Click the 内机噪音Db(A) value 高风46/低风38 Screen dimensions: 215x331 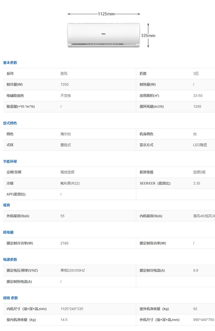(x=204, y=216)
